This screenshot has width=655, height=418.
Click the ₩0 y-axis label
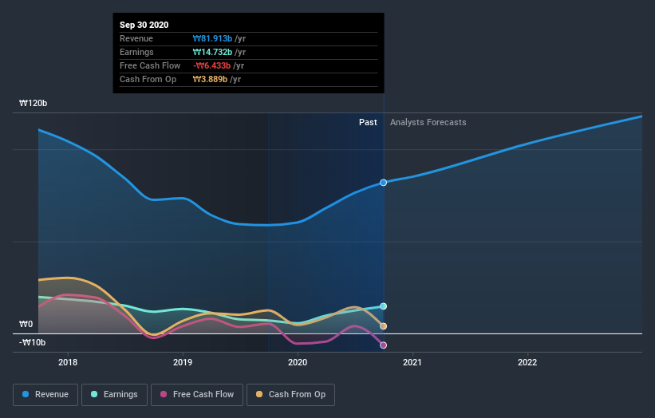click(26, 324)
